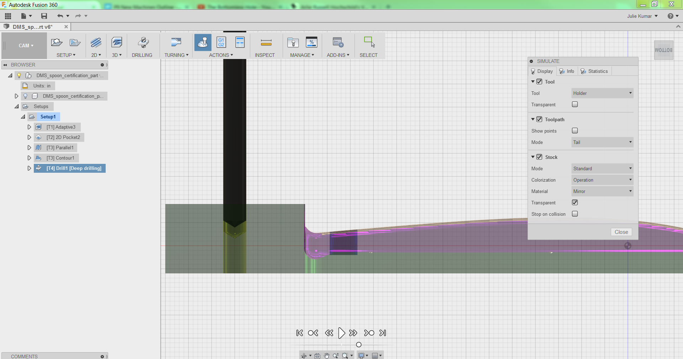Click the New Setup folder icon

[x=57, y=43]
